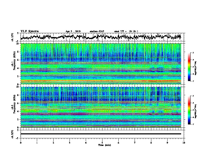Click the "-3" label on ch.1 colorbar

[193, 53]
